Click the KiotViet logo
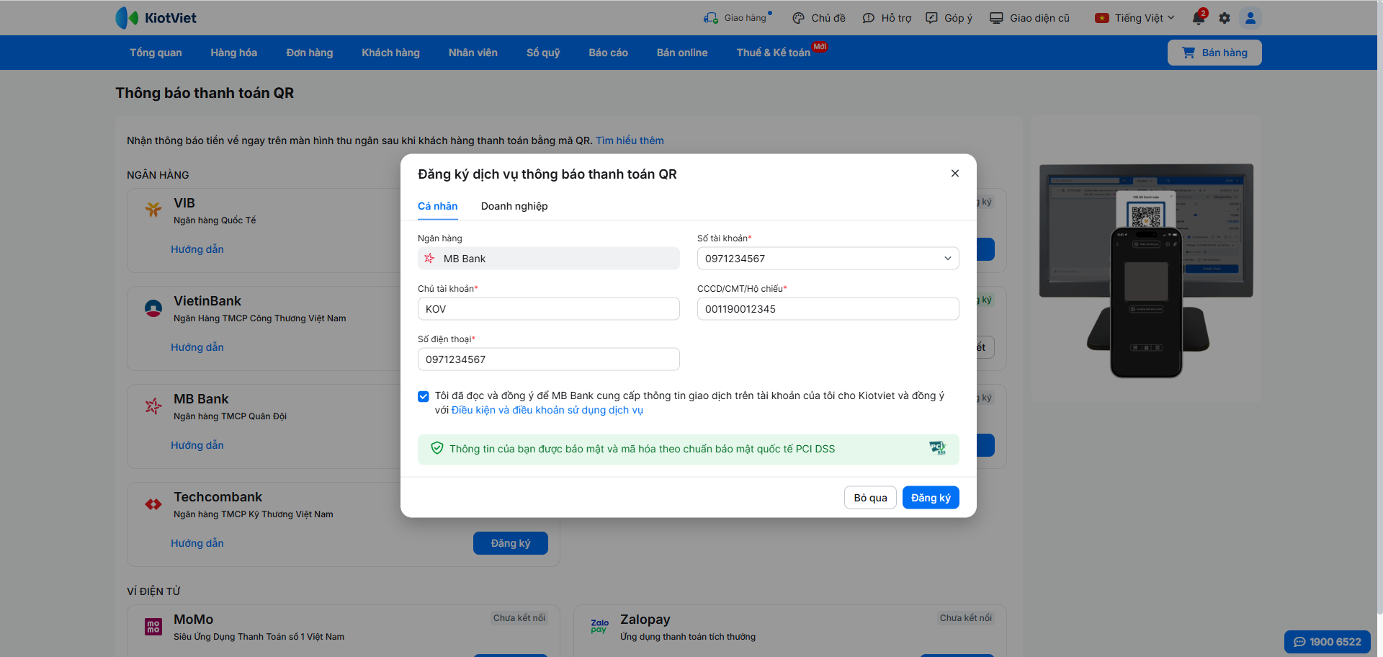Image resolution: width=1383 pixels, height=657 pixels. [x=156, y=18]
